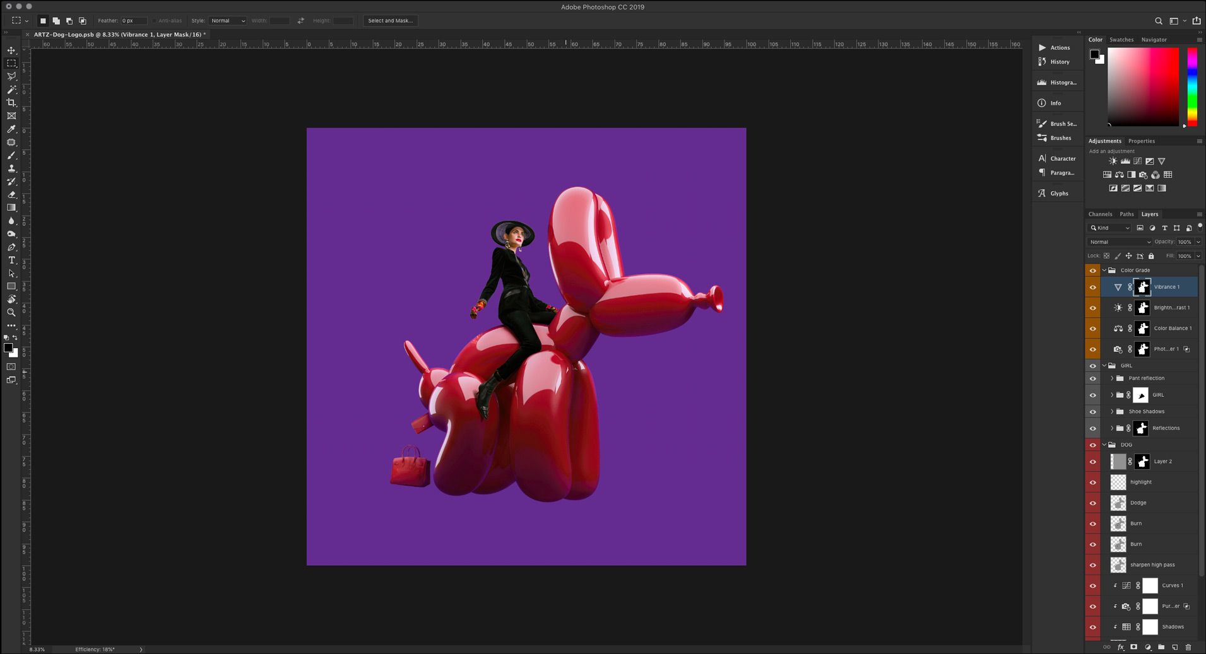The image size is (1206, 654).
Task: Select the Crop tool
Action: pyautogui.click(x=11, y=103)
